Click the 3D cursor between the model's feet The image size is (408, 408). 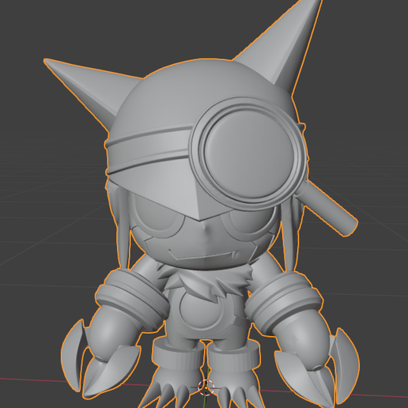(206, 387)
